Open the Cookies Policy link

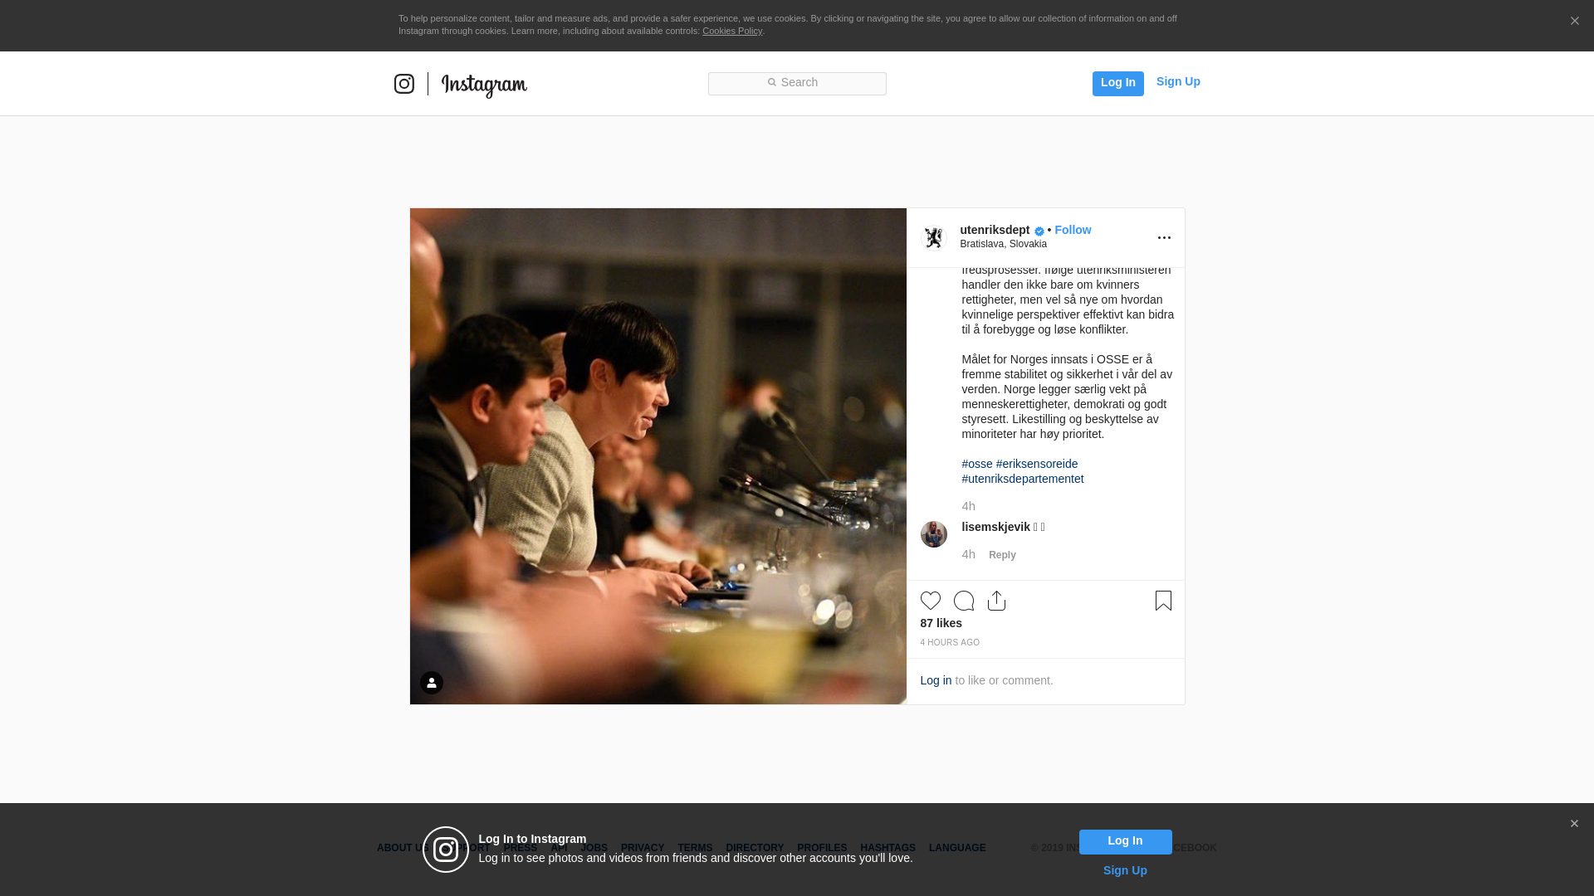732,31
